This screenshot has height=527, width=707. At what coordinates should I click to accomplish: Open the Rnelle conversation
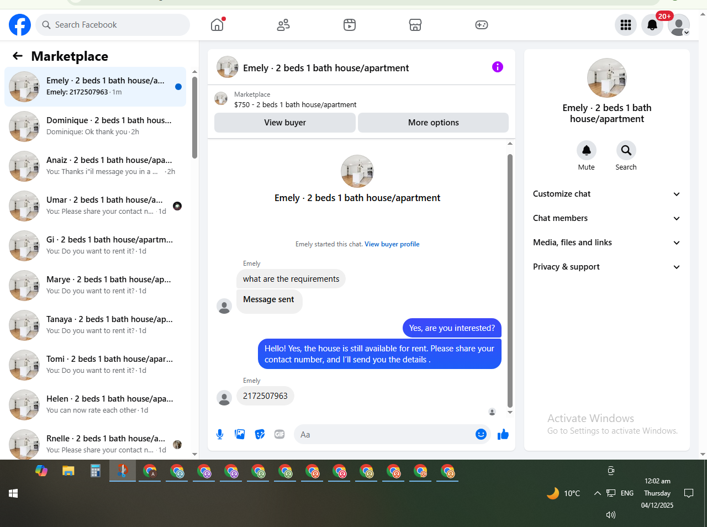95,444
